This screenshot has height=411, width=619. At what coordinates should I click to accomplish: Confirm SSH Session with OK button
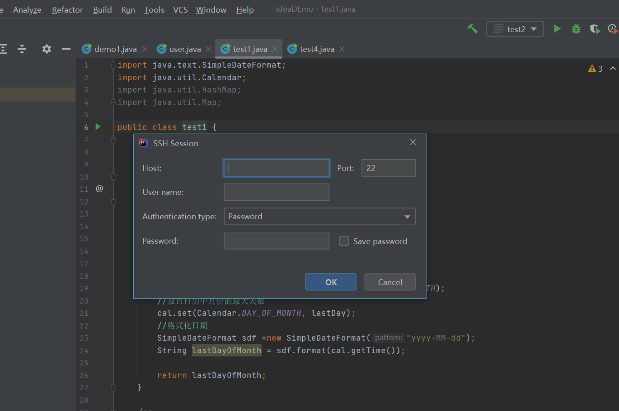[x=331, y=282]
